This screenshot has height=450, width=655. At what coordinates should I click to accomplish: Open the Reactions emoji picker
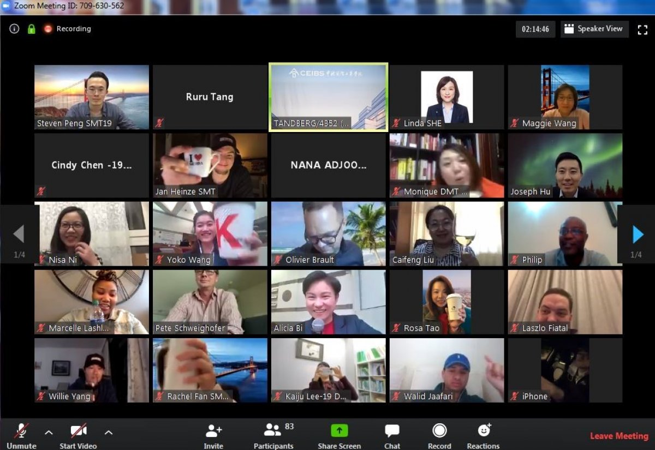(484, 431)
